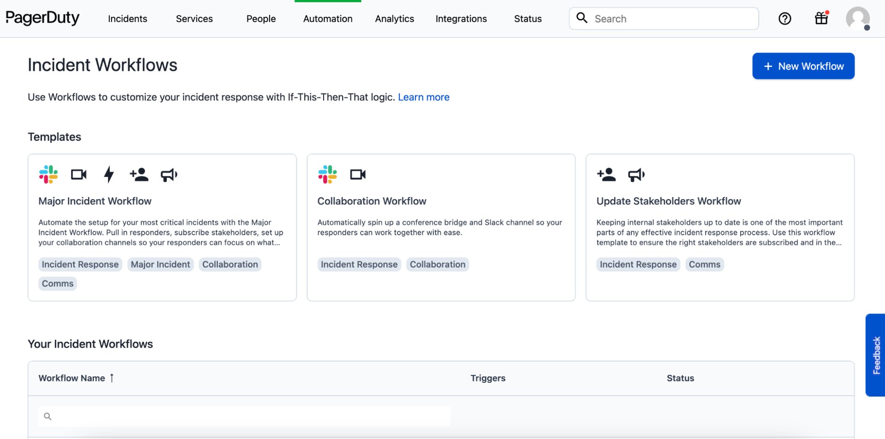
Task: Click the Incident Response tag on Collaboration Workflow
Action: click(x=359, y=264)
